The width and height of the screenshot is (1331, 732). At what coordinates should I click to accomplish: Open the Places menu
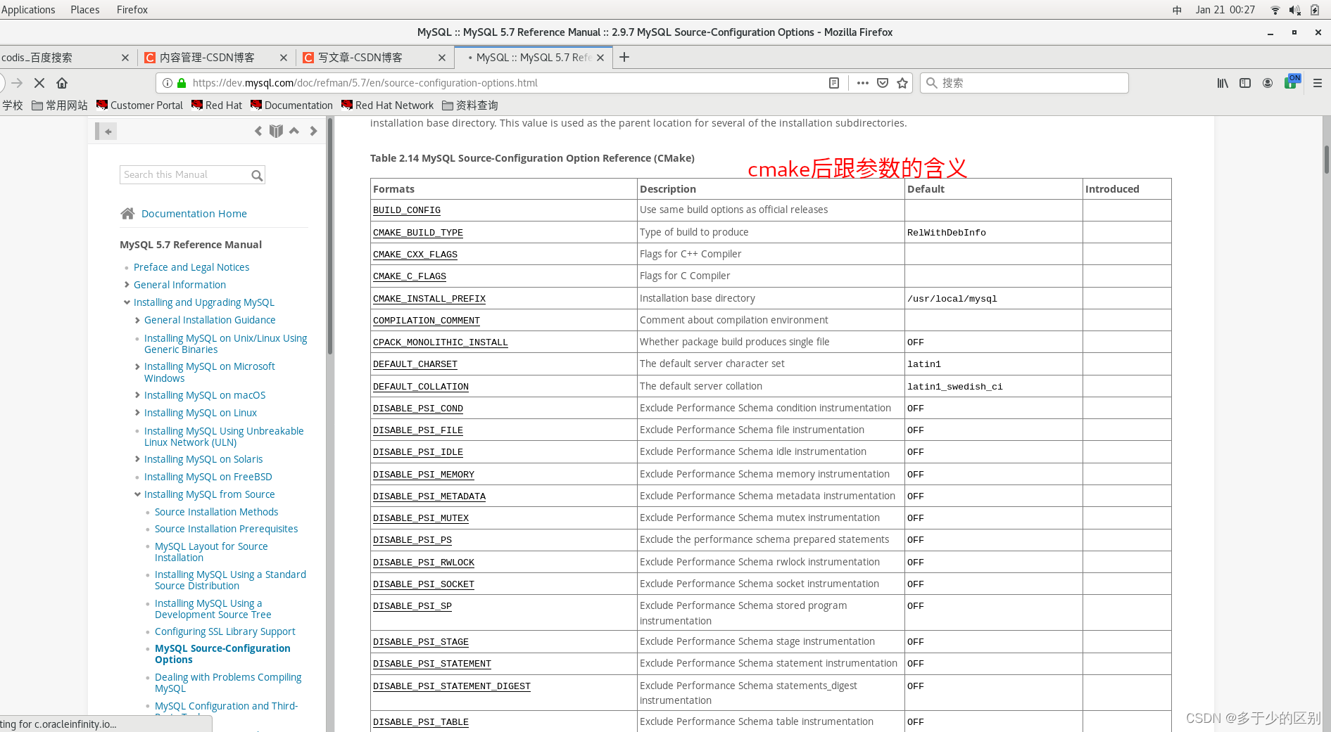[x=85, y=10]
